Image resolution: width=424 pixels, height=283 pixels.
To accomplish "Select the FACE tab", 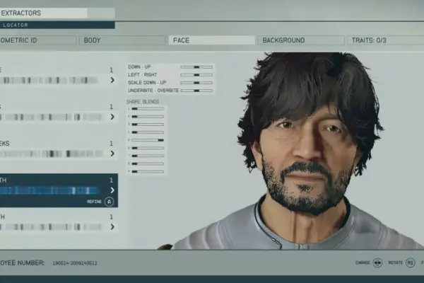I will [211, 40].
